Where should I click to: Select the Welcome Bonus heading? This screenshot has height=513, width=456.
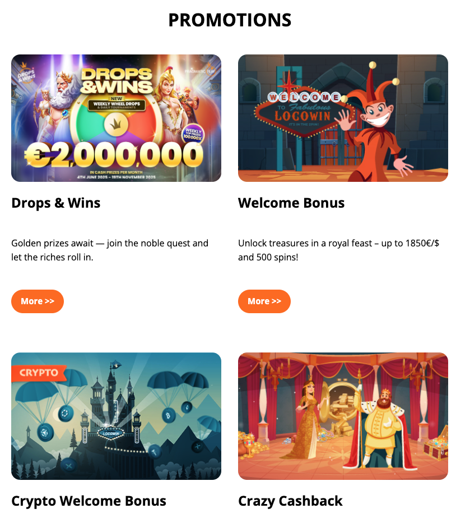[291, 203]
